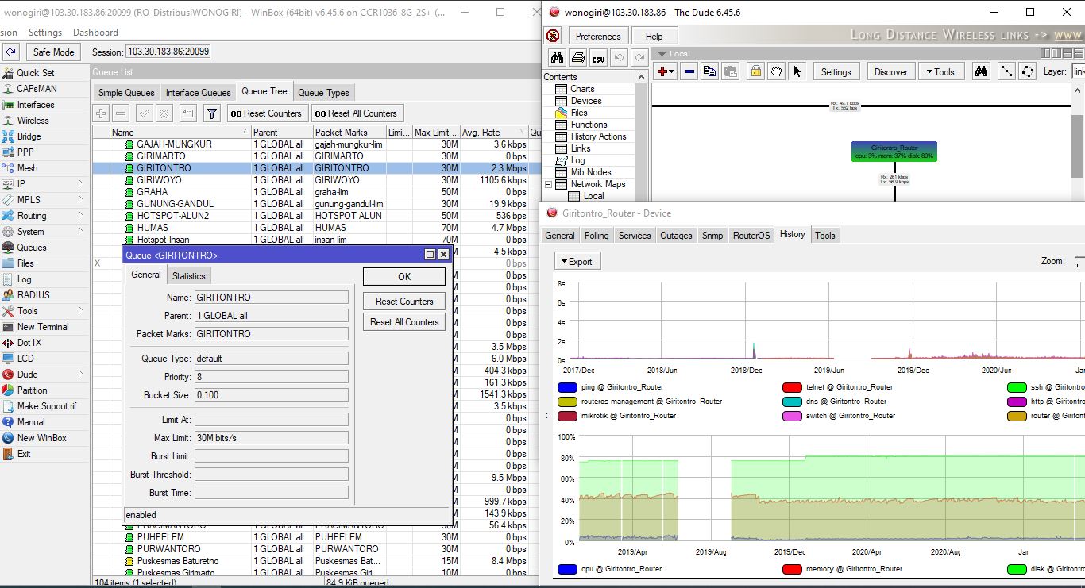Viewport: 1085px width, 588px height.
Task: Click the Discover button in The Dude
Action: pyautogui.click(x=890, y=71)
